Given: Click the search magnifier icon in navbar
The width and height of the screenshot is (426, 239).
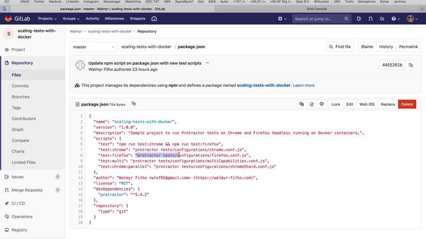Looking at the screenshot, I should [346, 19].
